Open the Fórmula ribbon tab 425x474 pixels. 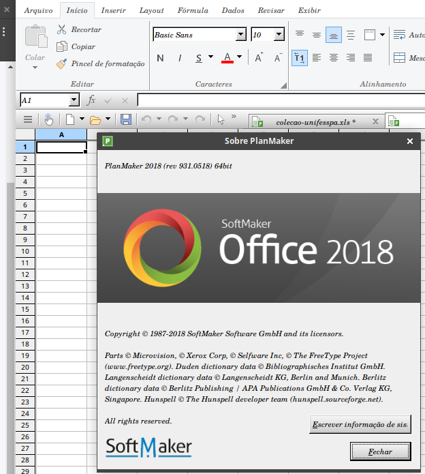point(193,11)
